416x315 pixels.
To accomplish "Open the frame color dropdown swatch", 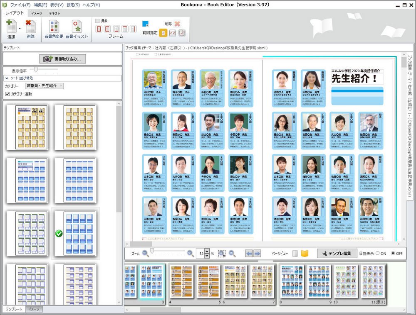I will (145, 24).
